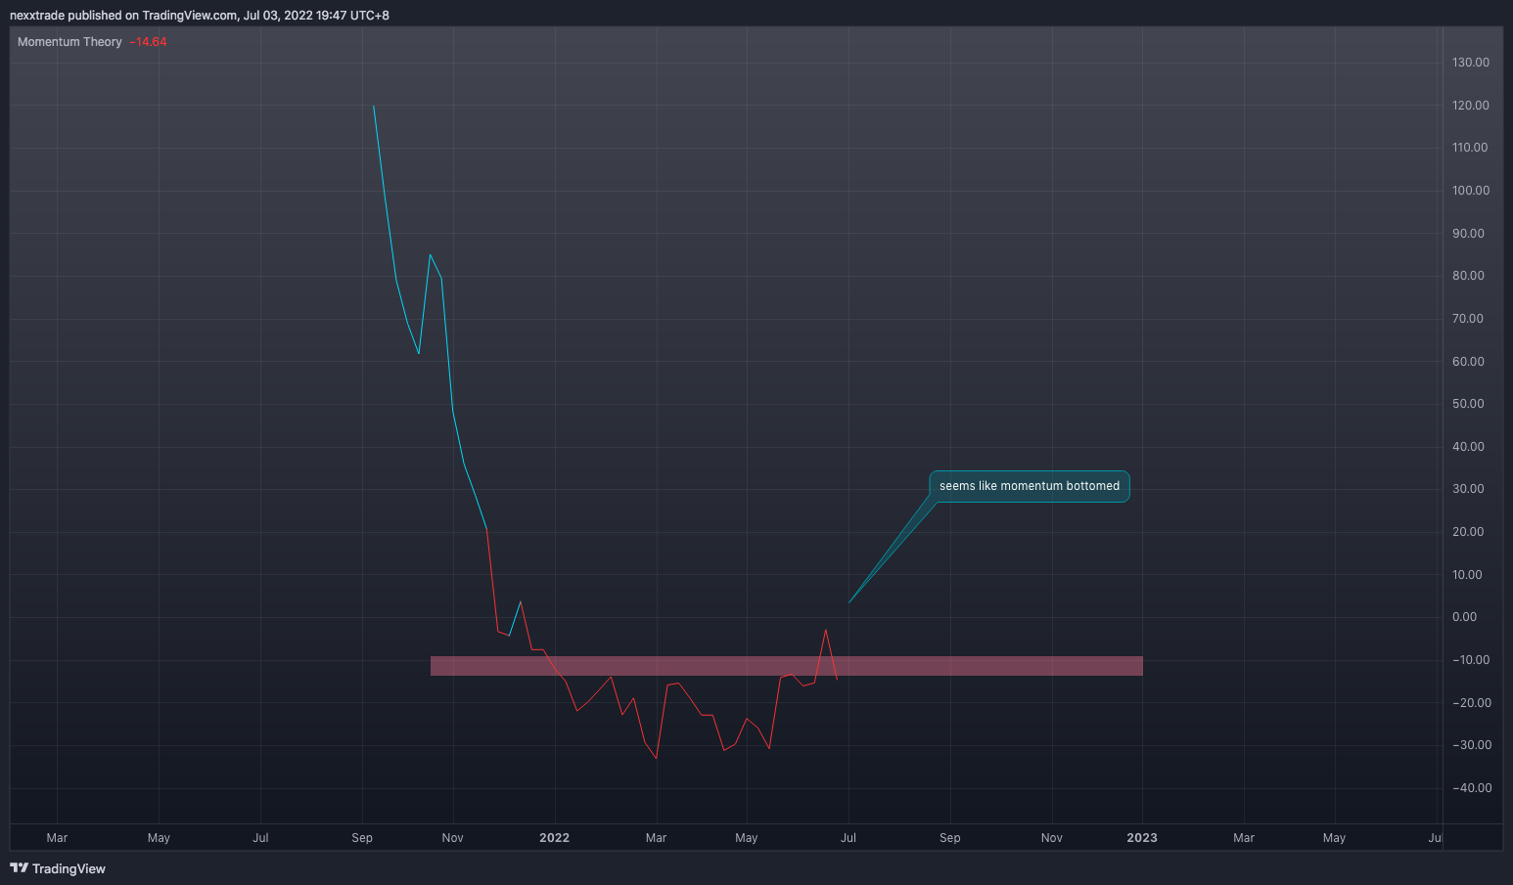Click the 120.00 price scale label
This screenshot has height=885, width=1513.
click(x=1471, y=106)
